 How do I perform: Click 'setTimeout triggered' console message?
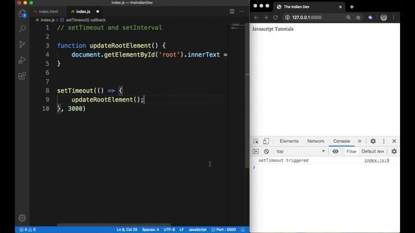(x=283, y=161)
